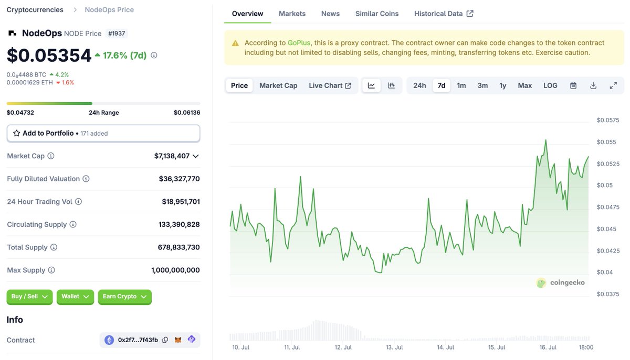Viewport: 630px width, 360px height.
Task: Open Max Supply info icon
Action: click(51, 270)
